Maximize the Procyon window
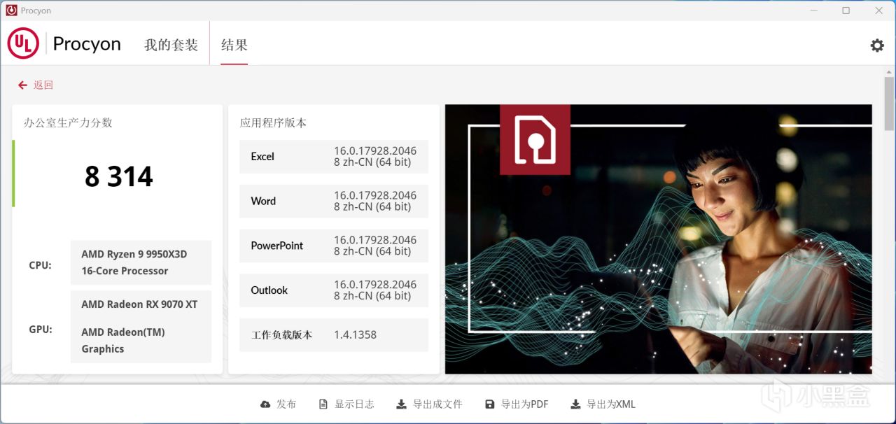The image size is (896, 424). [x=846, y=10]
